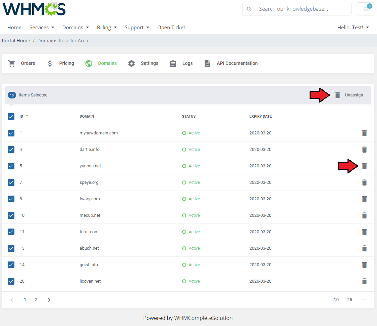The image size is (377, 326).
Task: Uncheck the licovan.net row checkbox
Action: pos(11,281)
